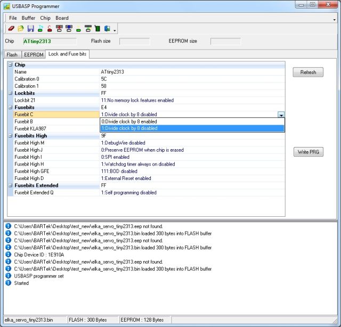Click '1:External Reset enabled' value

pos(126,178)
